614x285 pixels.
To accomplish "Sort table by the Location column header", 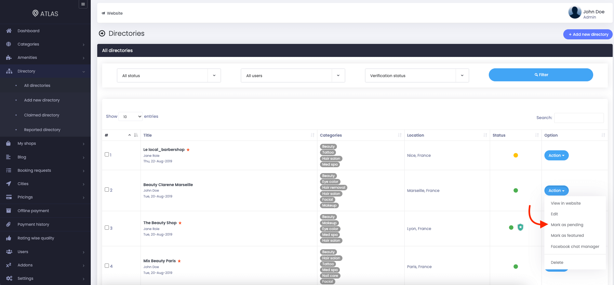I will pyautogui.click(x=447, y=135).
